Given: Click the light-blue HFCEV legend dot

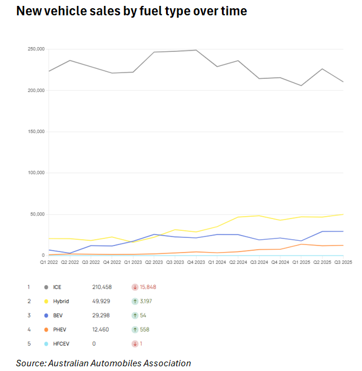Looking at the screenshot, I should [x=46, y=343].
